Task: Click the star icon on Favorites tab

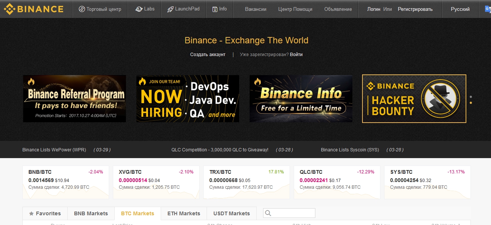Action: pos(31,213)
